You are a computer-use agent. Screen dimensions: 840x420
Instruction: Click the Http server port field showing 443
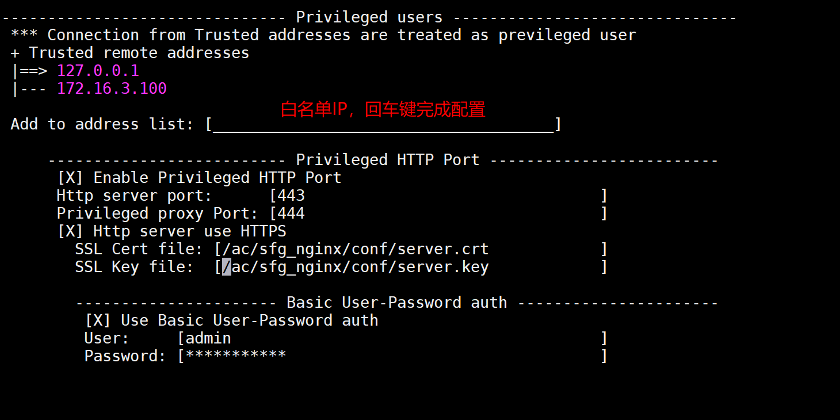click(439, 196)
